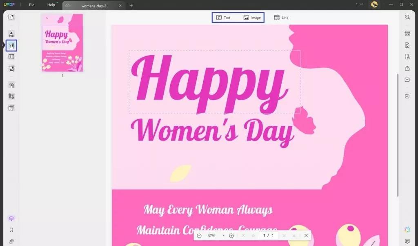The image size is (418, 246).
Task: Go to next page arrow
Action: pyautogui.click(x=284, y=236)
